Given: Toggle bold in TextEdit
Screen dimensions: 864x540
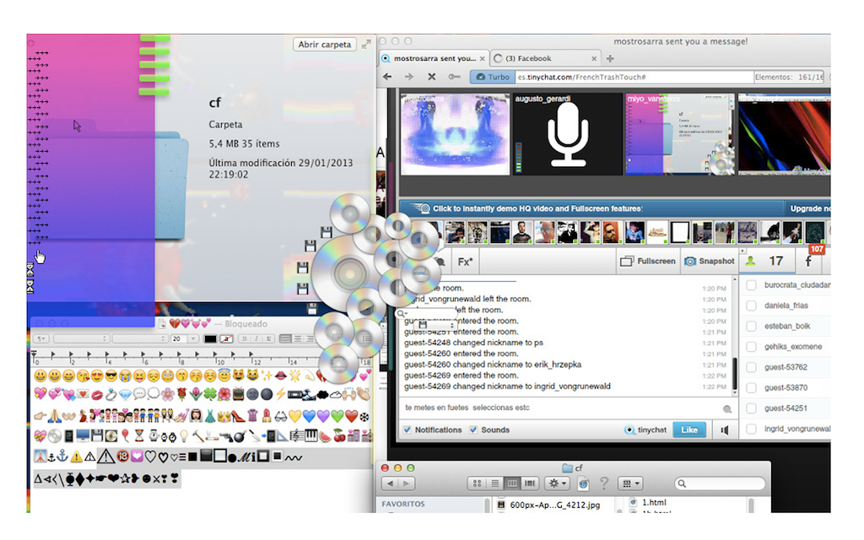Looking at the screenshot, I should (x=245, y=339).
